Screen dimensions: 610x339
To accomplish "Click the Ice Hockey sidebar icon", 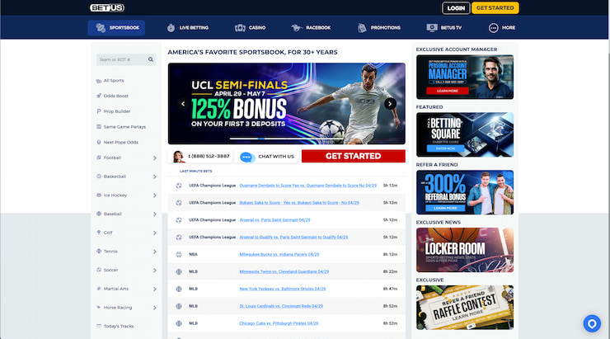I will pyautogui.click(x=99, y=195).
